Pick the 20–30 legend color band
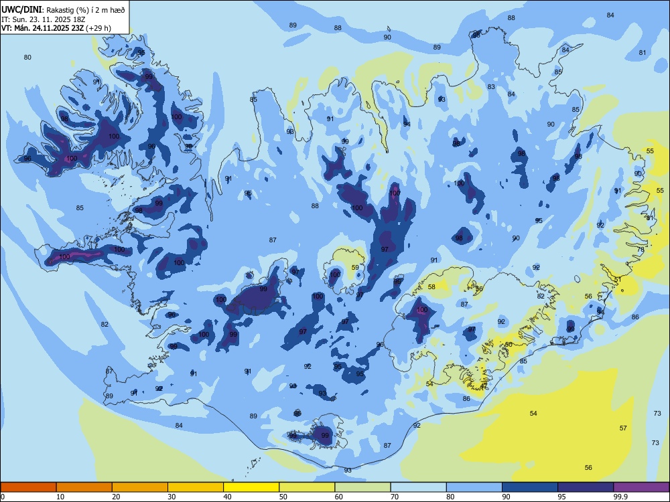 [140, 487]
